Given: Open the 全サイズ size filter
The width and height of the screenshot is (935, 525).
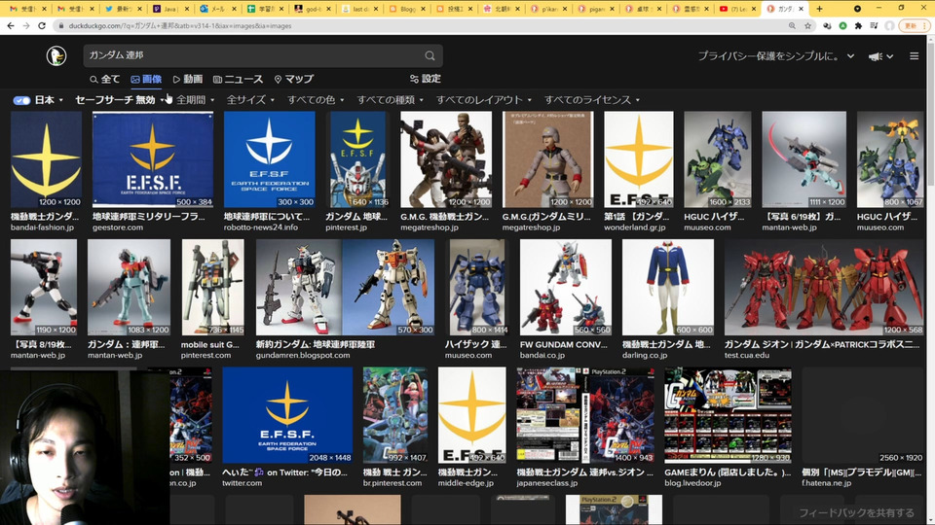Looking at the screenshot, I should tap(250, 100).
